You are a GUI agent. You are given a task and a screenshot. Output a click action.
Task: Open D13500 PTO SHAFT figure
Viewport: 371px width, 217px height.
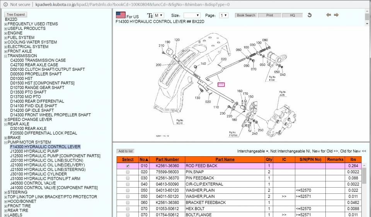pyautogui.click(x=28, y=92)
